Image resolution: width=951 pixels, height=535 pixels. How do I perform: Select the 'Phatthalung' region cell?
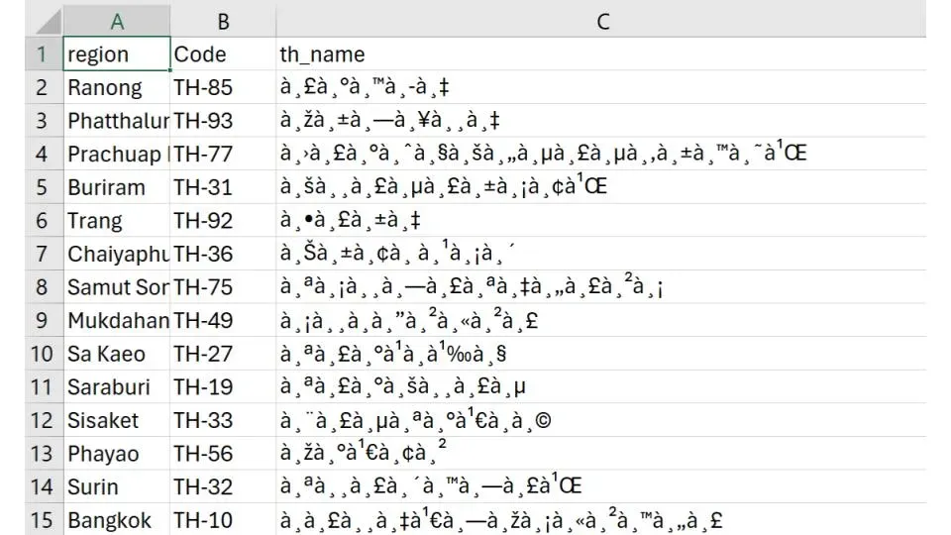[117, 121]
